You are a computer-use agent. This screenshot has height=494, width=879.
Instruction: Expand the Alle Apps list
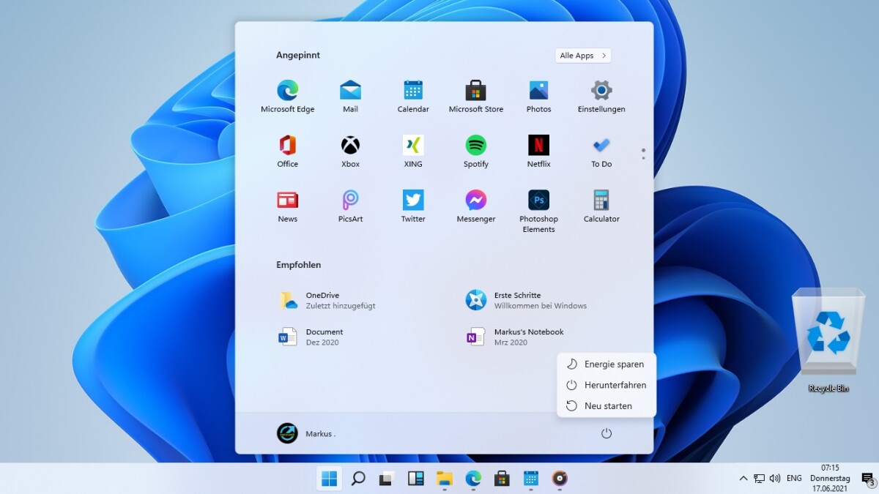(x=582, y=56)
